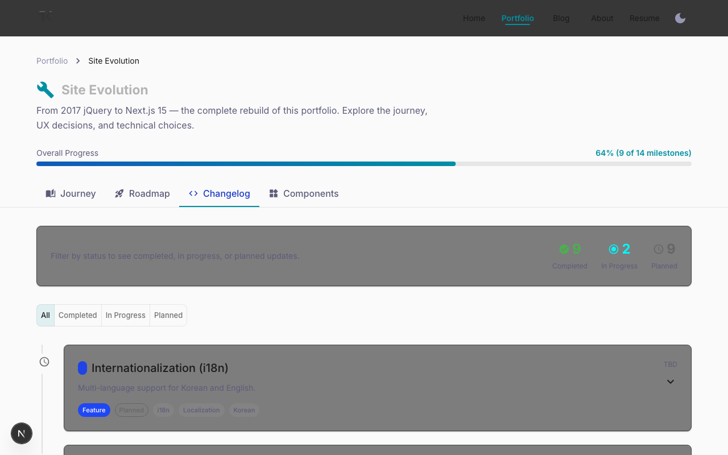Click the Planned clock icon in stats
728x455 pixels.
(x=658, y=249)
